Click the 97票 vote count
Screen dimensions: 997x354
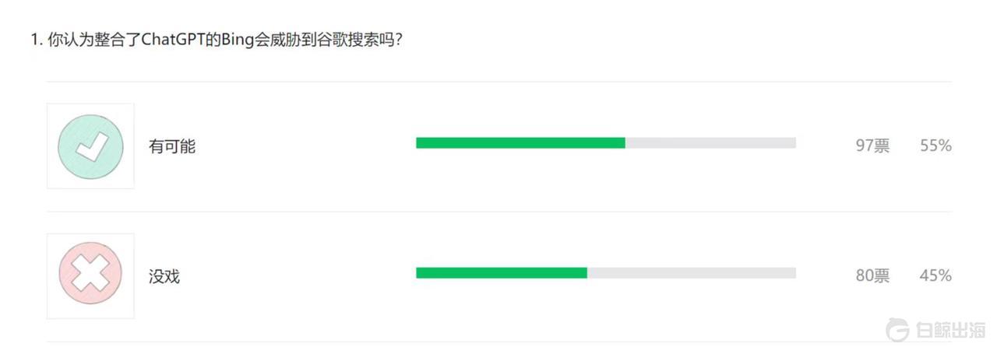point(872,145)
